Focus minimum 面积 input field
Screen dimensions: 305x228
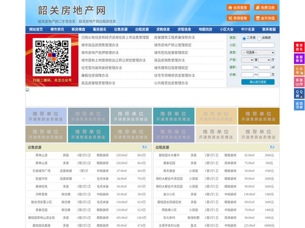click(x=247, y=67)
